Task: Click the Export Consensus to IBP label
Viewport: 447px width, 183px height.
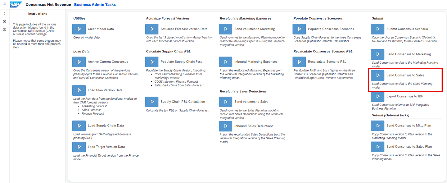Action: 405,96
